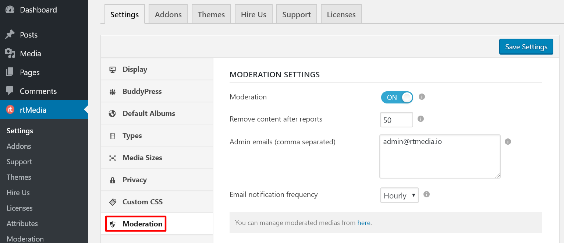Follow the 'here' link to manage moderated medias
Image resolution: width=564 pixels, height=243 pixels.
[x=364, y=222]
